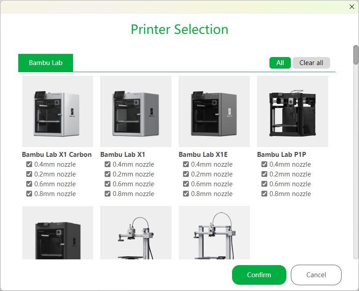
Task: Click the vertical scrollbar thumb
Action: point(355,55)
